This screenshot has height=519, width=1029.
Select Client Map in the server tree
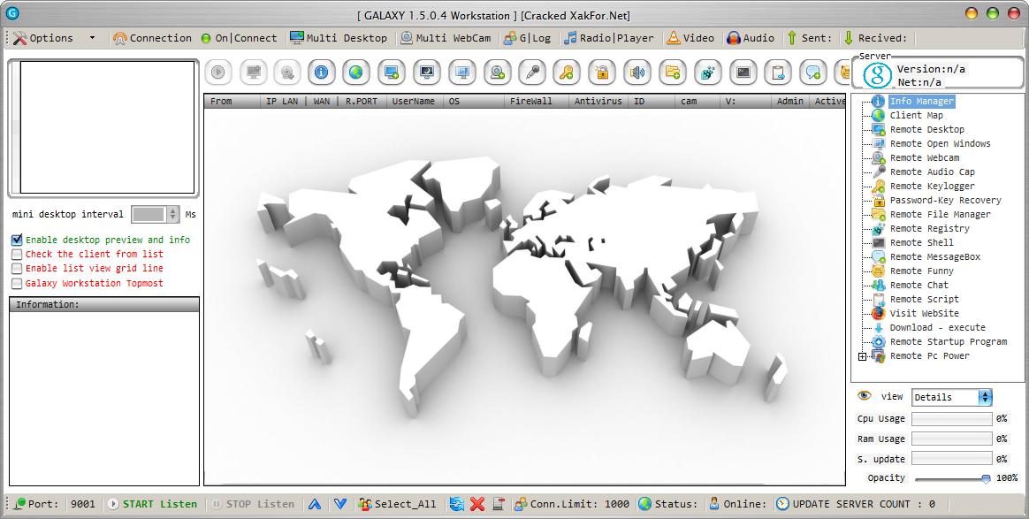click(x=916, y=116)
